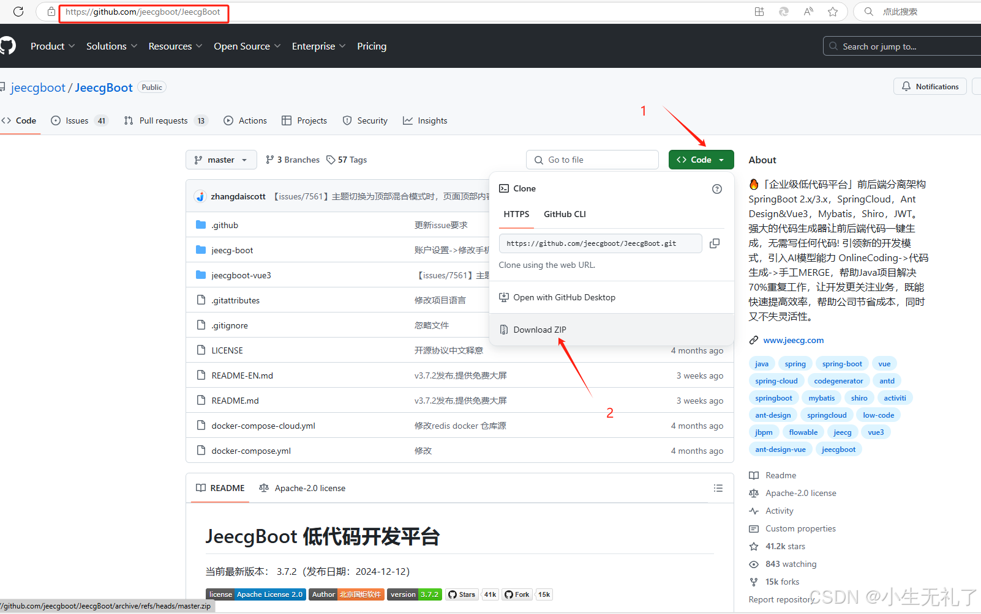Image resolution: width=981 pixels, height=614 pixels.
Task: Open 15k forks link
Action: (x=782, y=582)
